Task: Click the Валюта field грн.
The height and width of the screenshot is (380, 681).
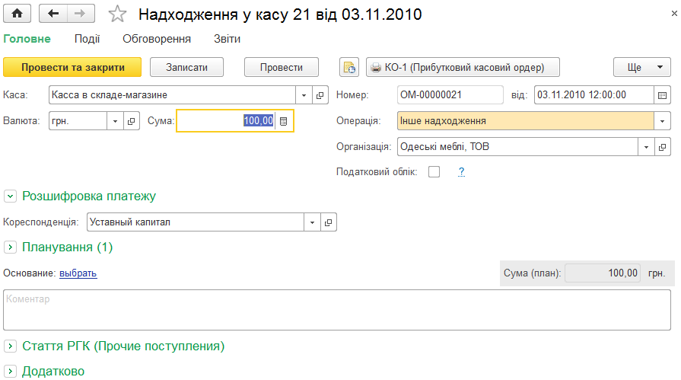Action: tap(78, 121)
